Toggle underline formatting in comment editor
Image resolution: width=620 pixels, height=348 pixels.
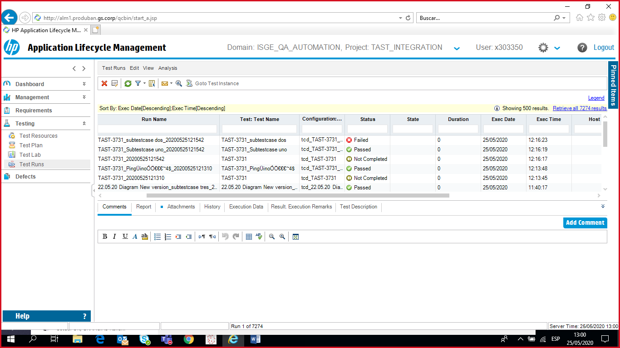coord(125,237)
